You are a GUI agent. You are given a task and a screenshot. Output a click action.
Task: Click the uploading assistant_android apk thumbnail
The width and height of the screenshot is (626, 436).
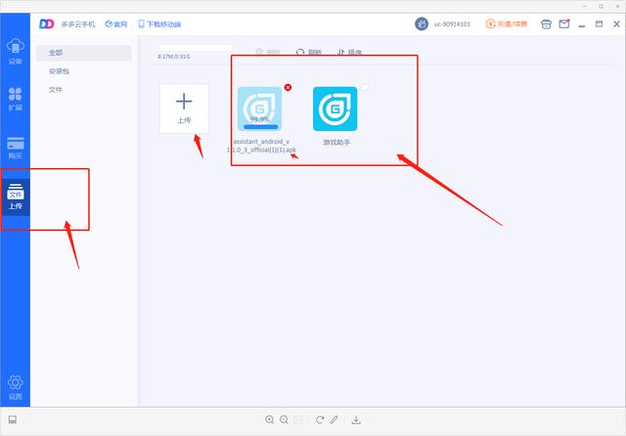260,109
